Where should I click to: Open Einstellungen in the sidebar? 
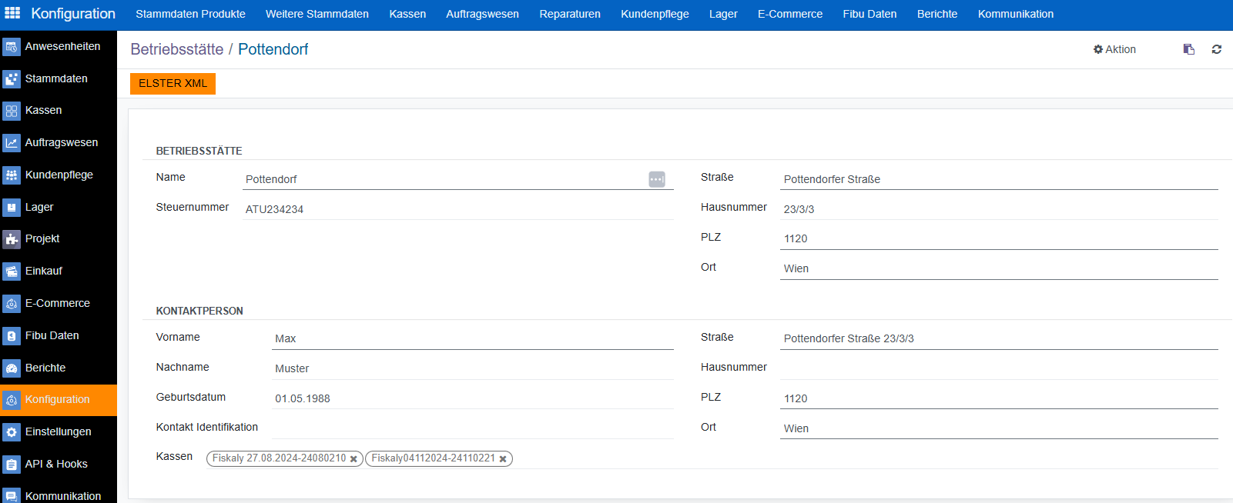coord(59,431)
